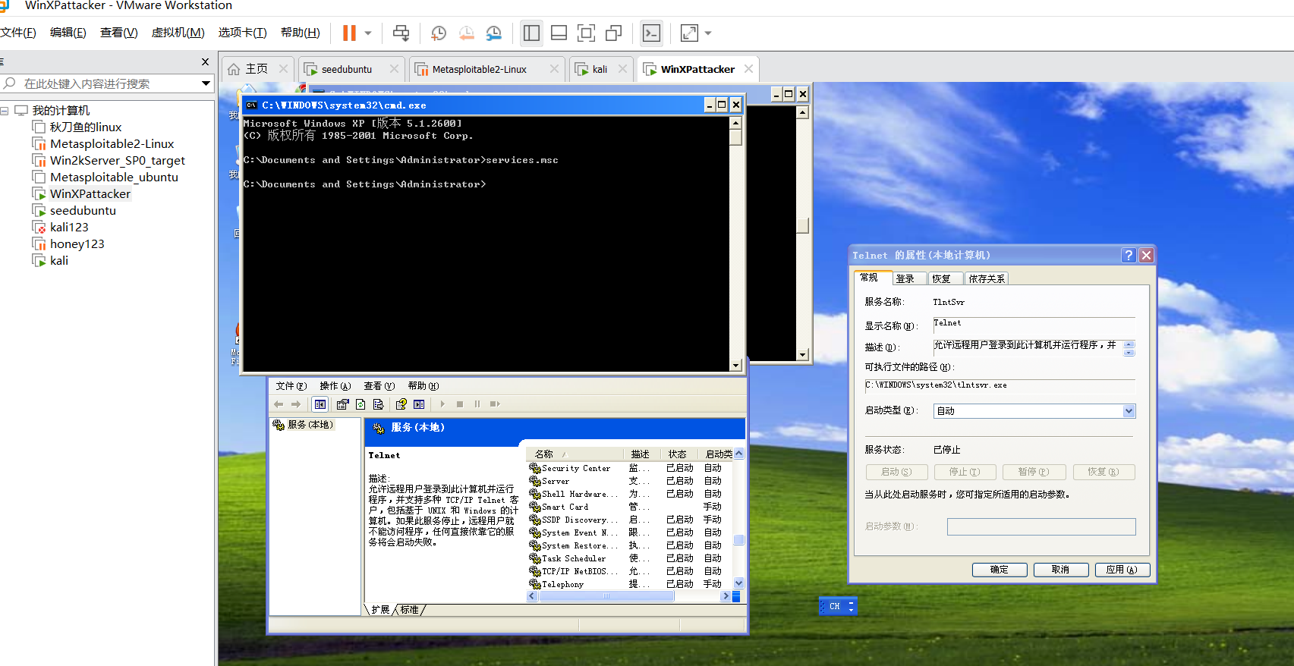Viewport: 1294px width, 666px height.
Task: Open the library search dropdown arrow
Action: point(206,83)
